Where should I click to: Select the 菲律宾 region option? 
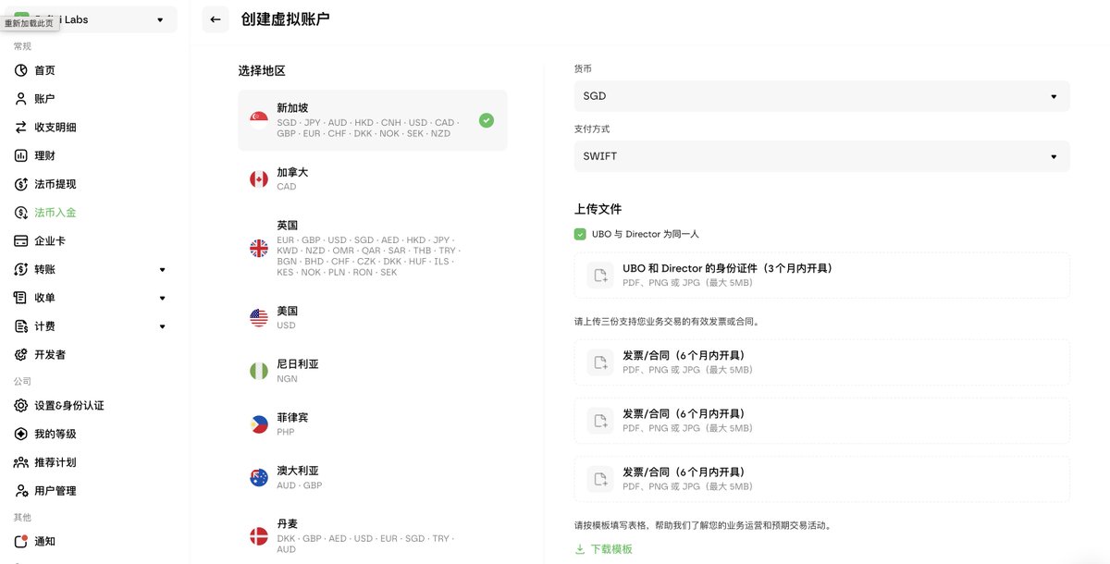tap(373, 424)
